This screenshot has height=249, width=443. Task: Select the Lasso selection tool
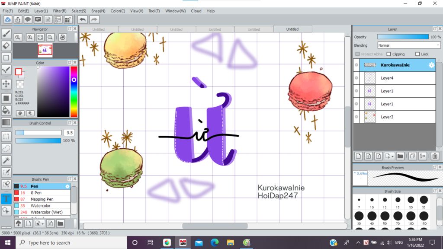(6, 149)
